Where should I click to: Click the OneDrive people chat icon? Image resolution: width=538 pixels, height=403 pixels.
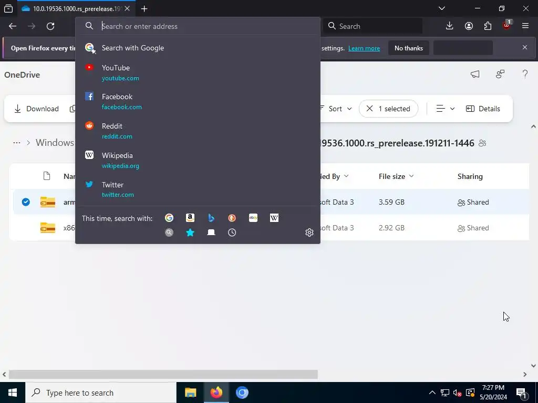point(500,74)
